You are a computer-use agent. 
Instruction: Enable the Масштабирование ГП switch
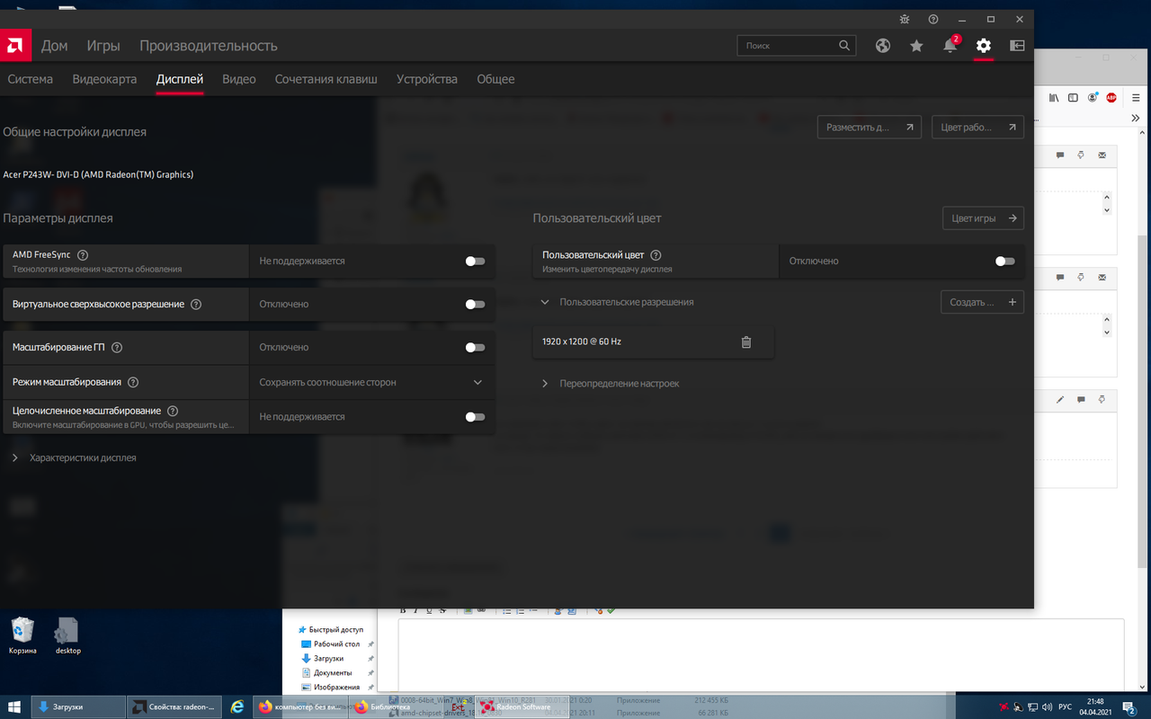(x=475, y=347)
